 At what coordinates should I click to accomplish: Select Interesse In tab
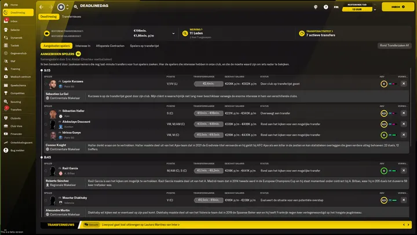(83, 46)
